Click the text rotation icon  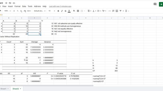103,11
